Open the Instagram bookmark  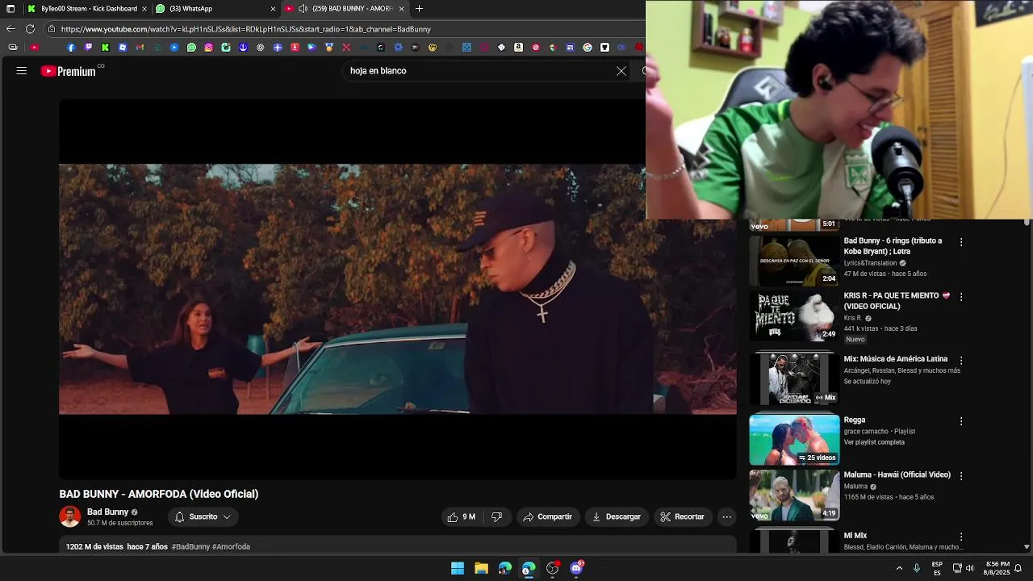(208, 48)
